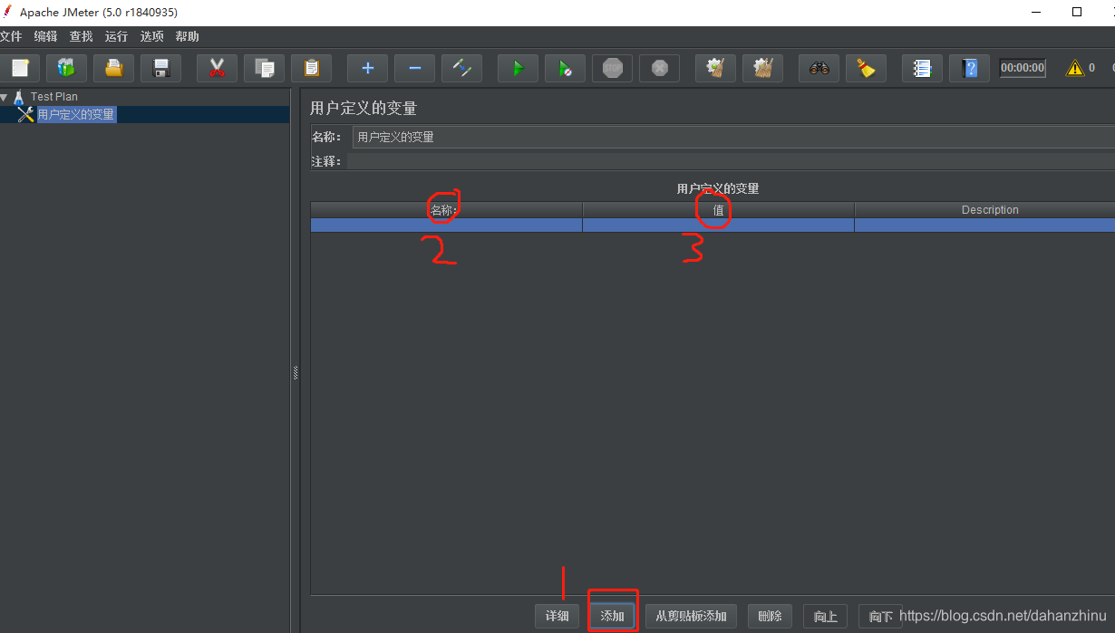Click the value cell of selected row
This screenshot has height=633, width=1115.
[x=718, y=225]
